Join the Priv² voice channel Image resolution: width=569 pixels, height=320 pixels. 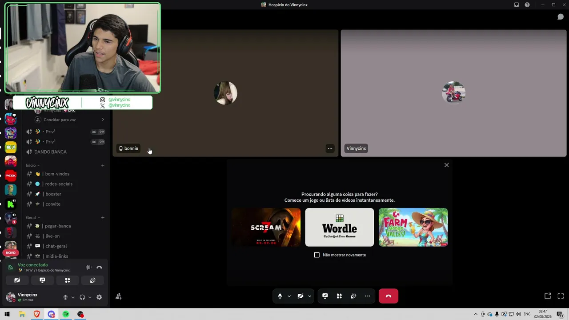pos(65,132)
